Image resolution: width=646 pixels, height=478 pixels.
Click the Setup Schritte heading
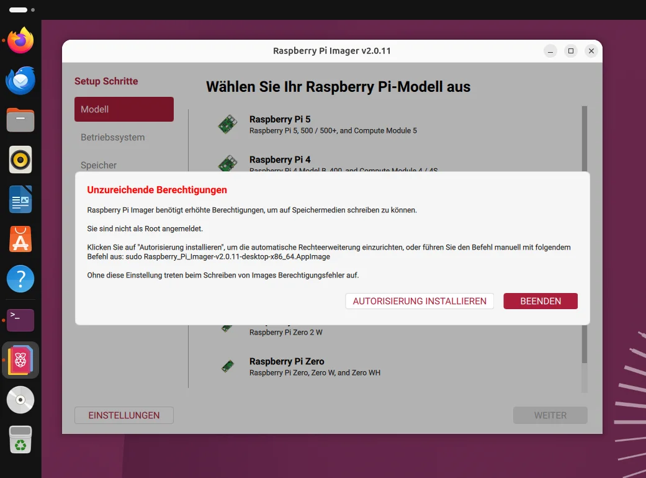106,81
